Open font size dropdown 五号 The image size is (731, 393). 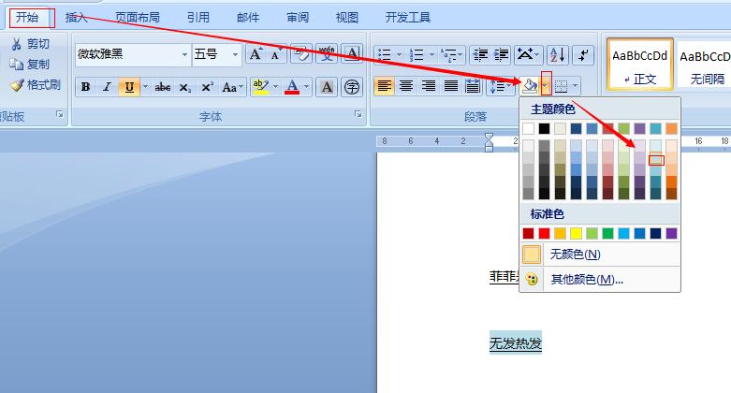coord(235,54)
